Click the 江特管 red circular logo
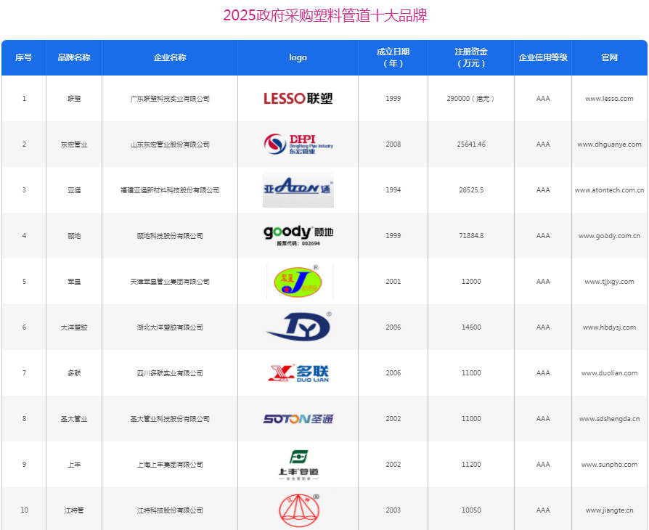The height and width of the screenshot is (530, 649). [x=298, y=510]
